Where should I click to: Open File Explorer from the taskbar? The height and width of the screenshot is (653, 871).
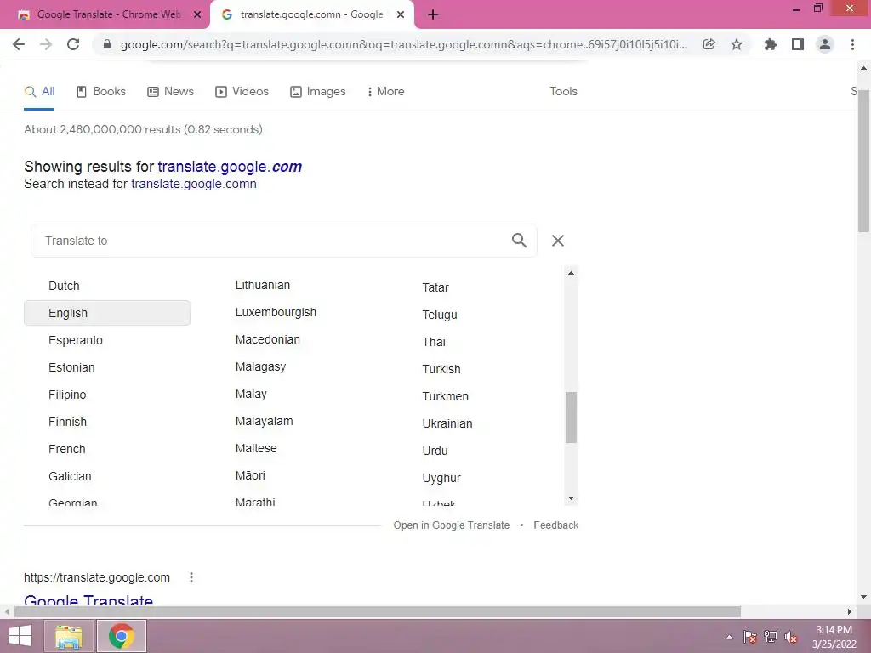pos(69,636)
